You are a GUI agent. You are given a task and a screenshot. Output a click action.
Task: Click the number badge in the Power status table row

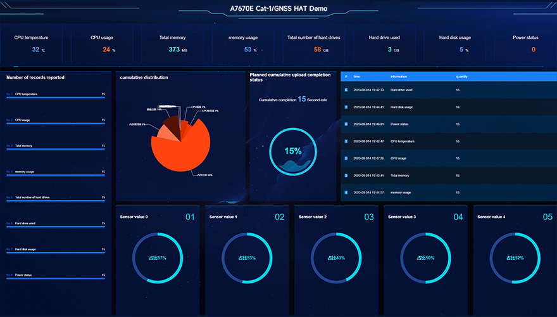pos(346,124)
